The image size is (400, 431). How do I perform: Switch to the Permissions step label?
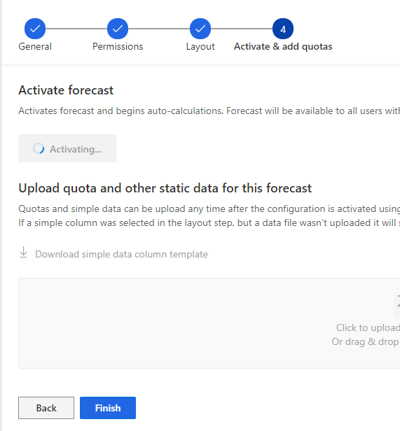[118, 46]
